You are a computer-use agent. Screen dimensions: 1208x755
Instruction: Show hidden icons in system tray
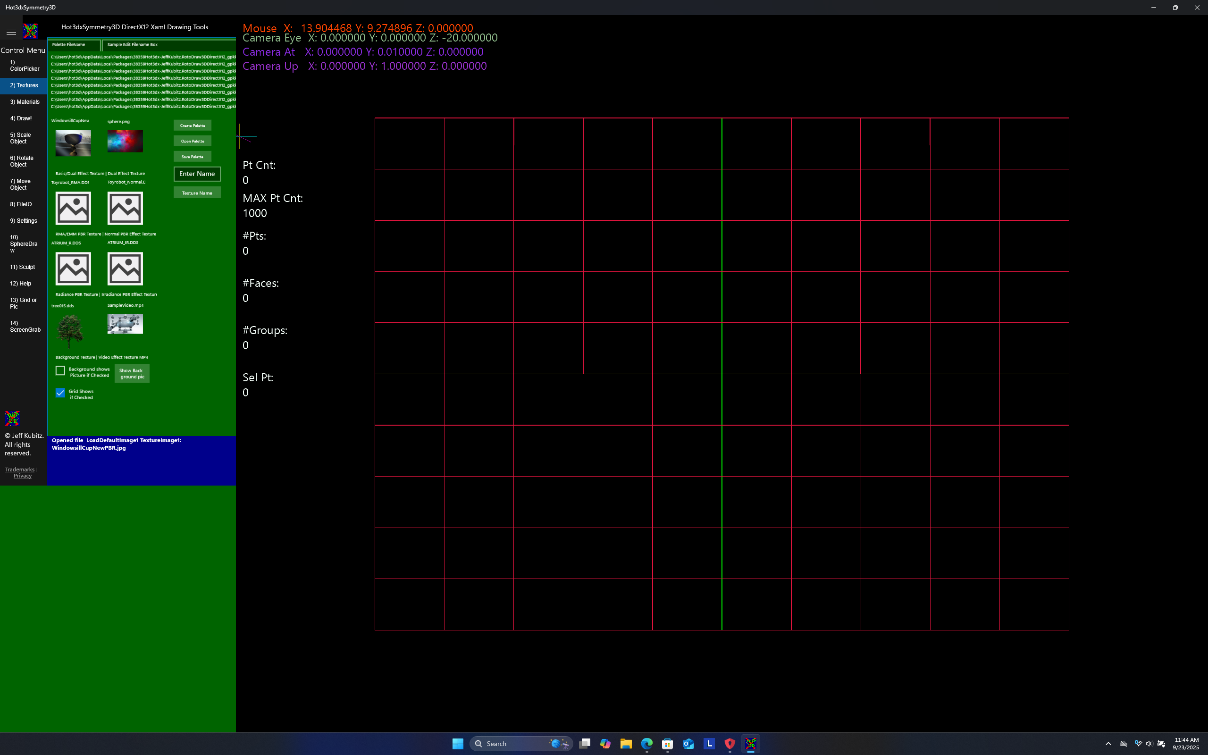(1108, 744)
